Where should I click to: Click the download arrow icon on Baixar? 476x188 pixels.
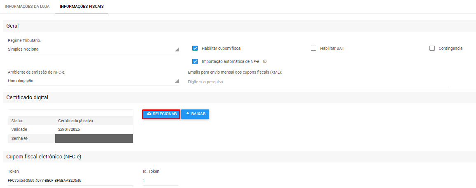tap(188, 114)
